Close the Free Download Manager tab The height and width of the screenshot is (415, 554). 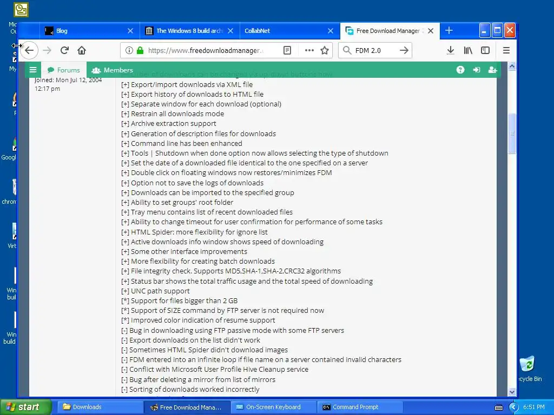point(430,31)
